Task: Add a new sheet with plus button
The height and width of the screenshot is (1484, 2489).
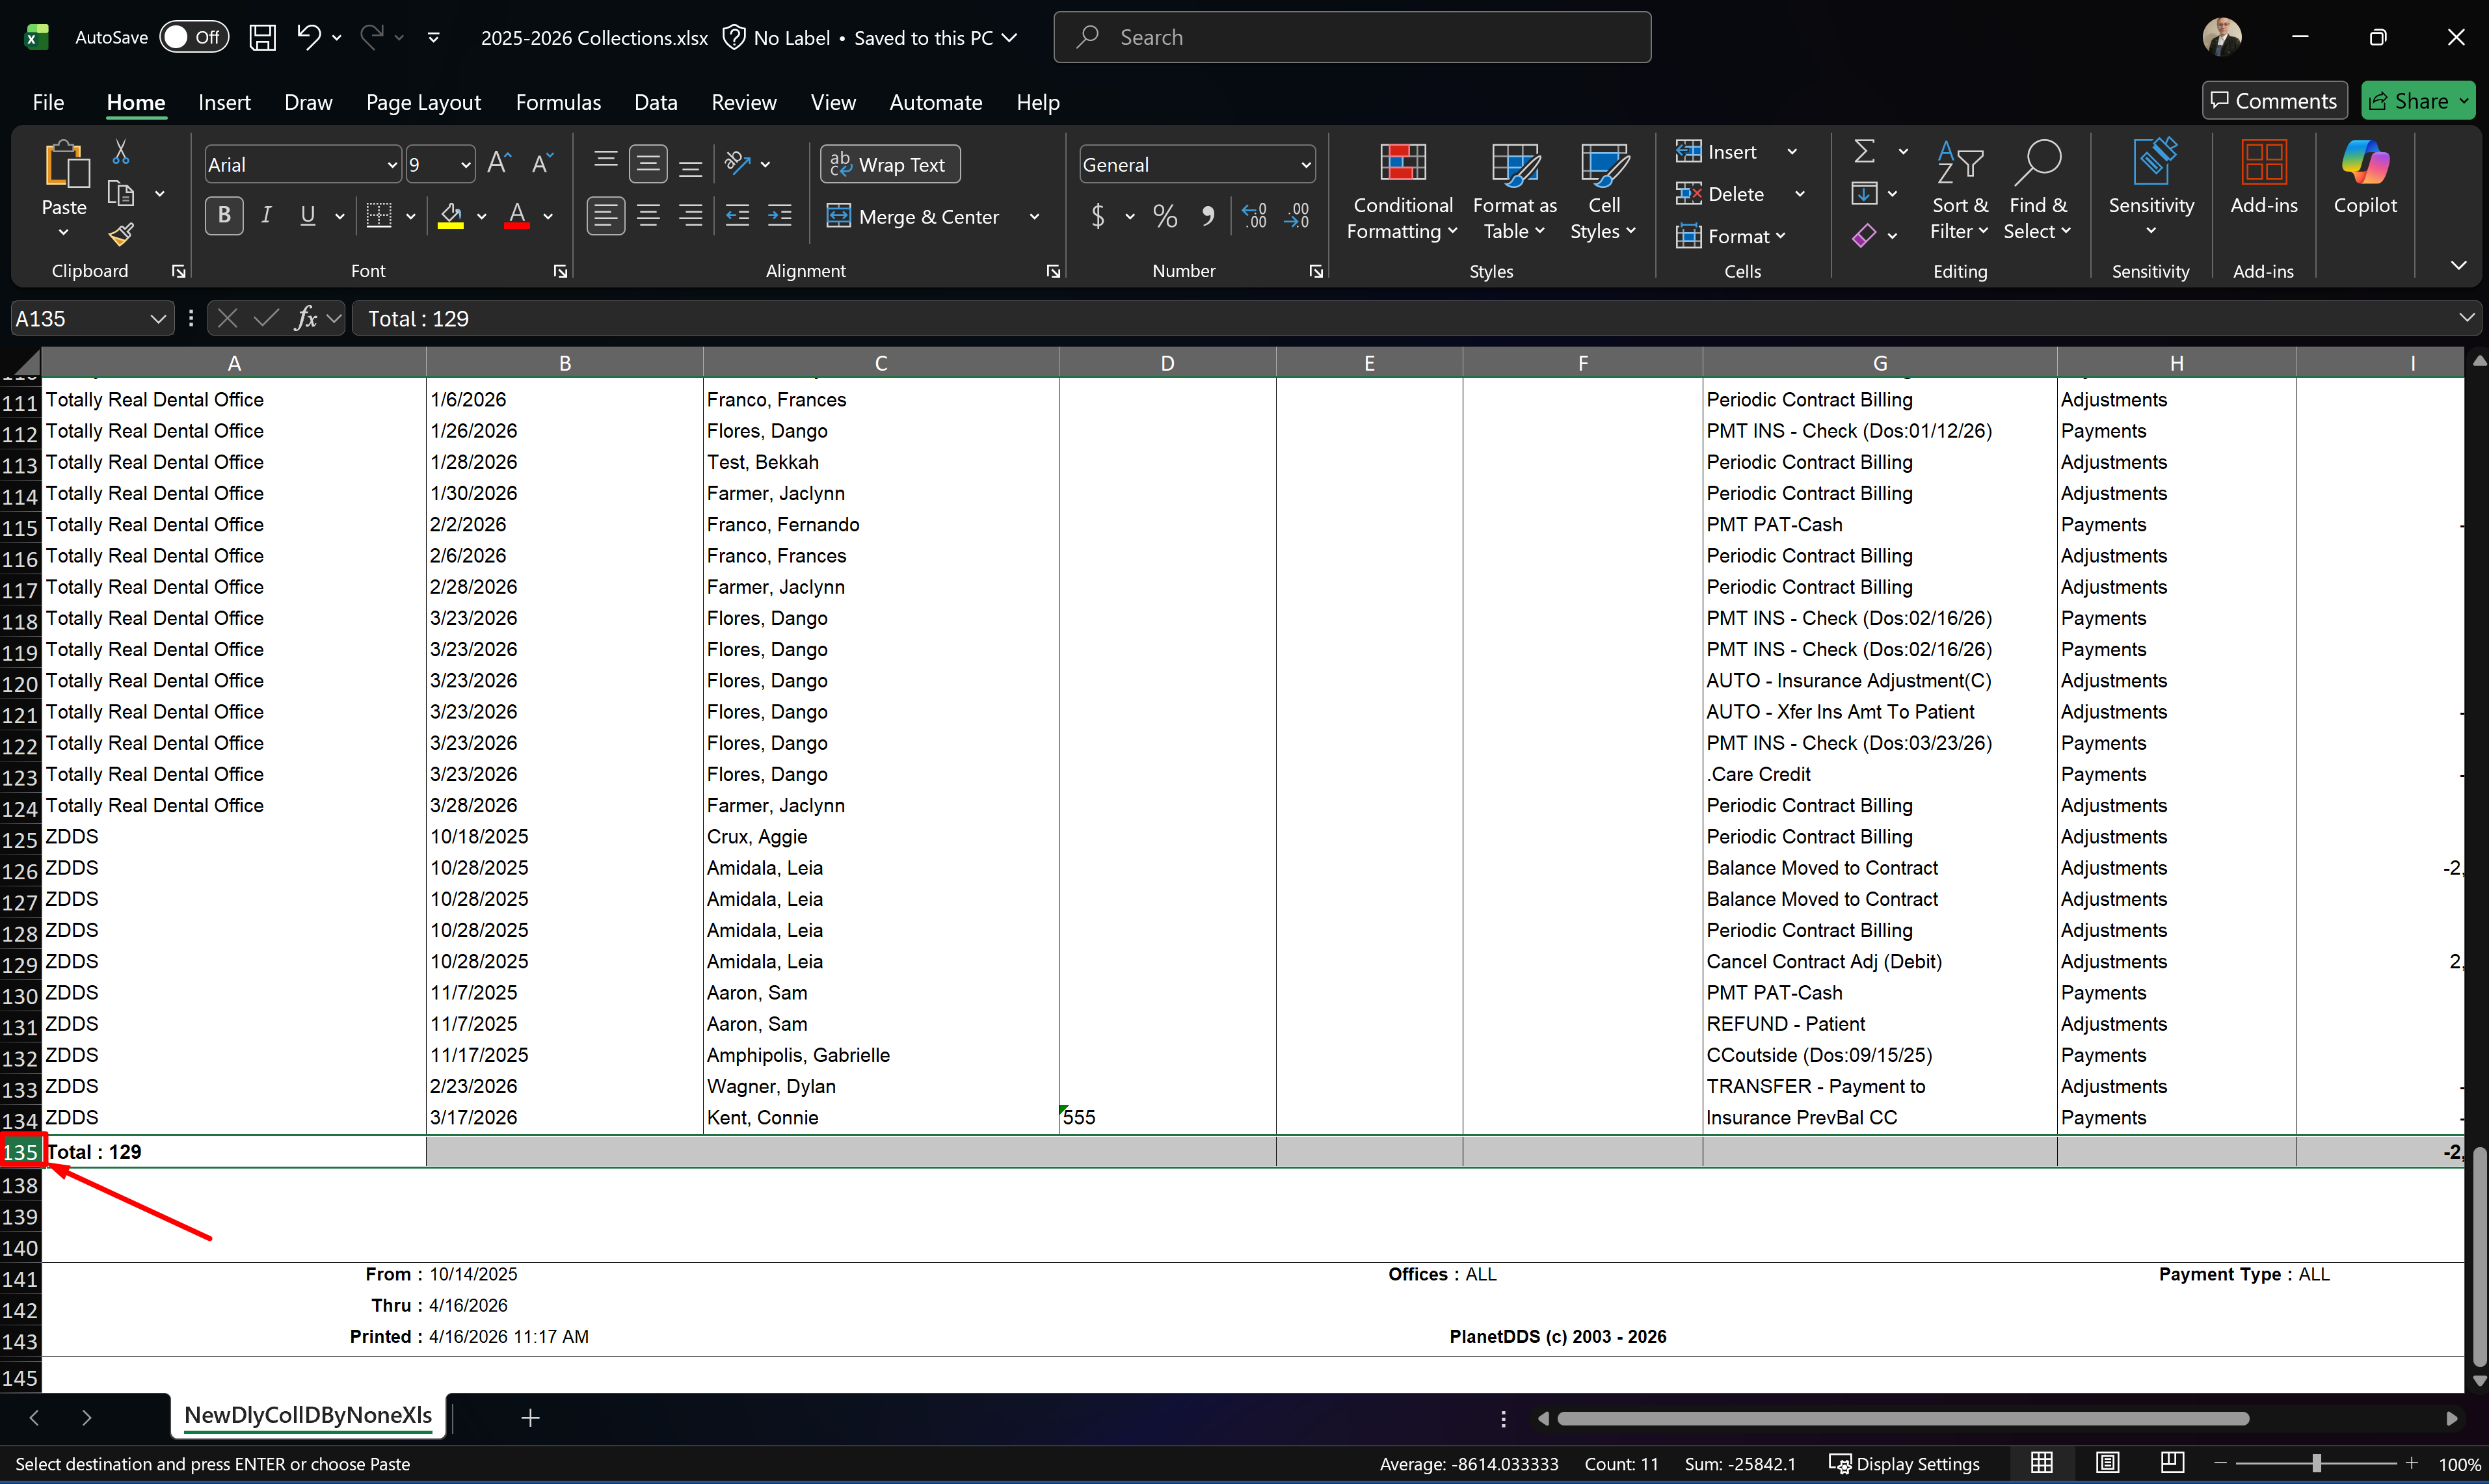Action: 530,1417
